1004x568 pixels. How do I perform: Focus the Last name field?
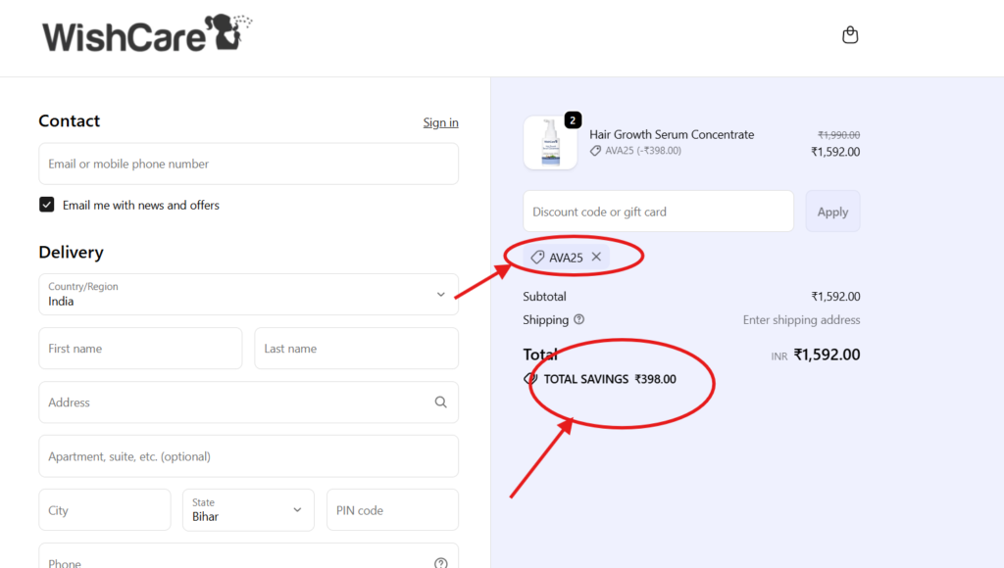pyautogui.click(x=356, y=348)
